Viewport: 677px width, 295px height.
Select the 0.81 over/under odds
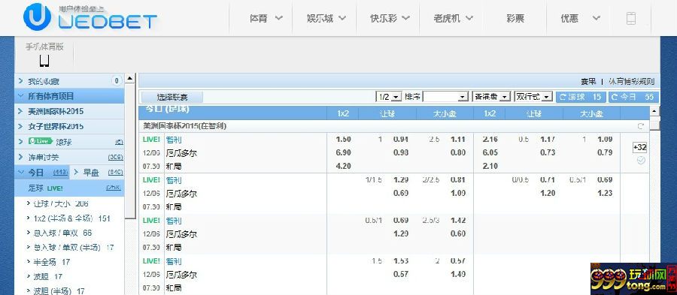[457, 179]
